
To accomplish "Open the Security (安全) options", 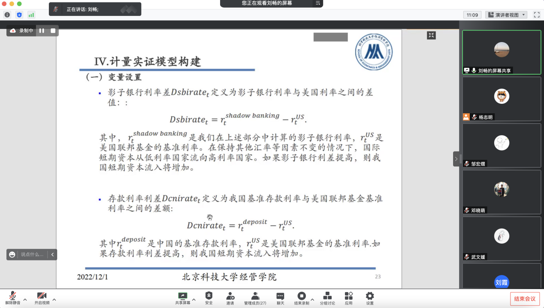I will click(209, 298).
